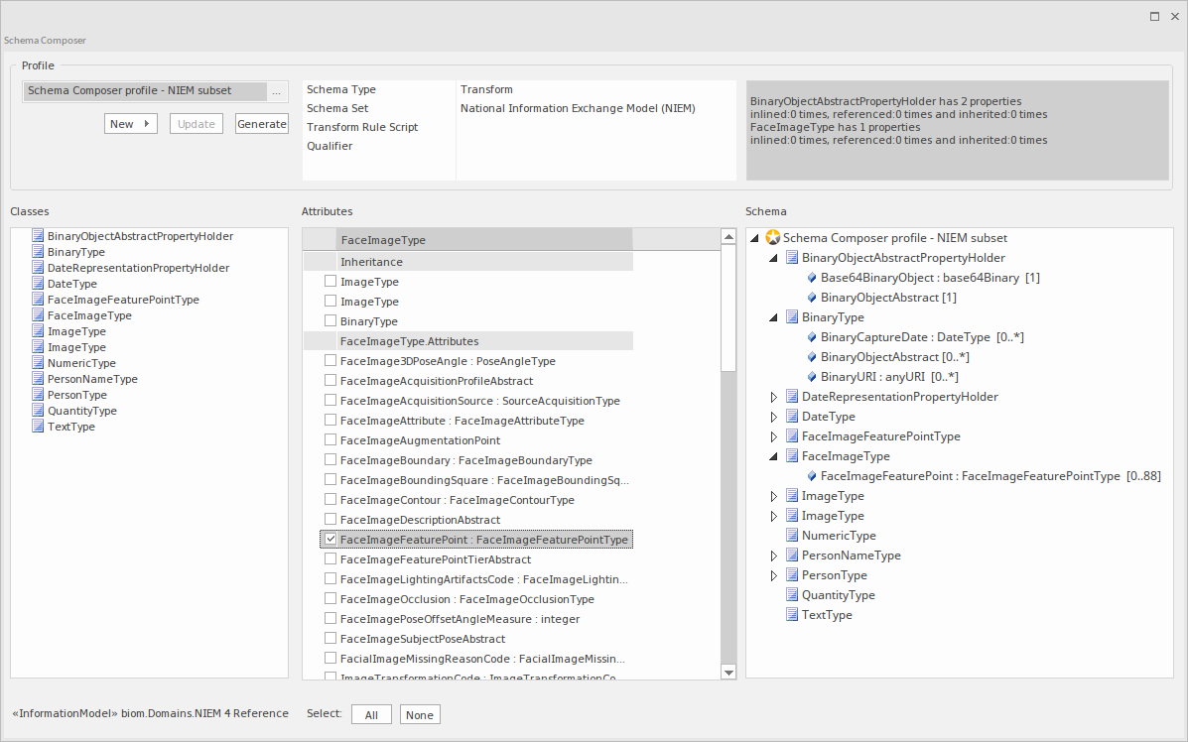Click the Attributes list scroll-down arrow
1188x742 pixels.
728,672
